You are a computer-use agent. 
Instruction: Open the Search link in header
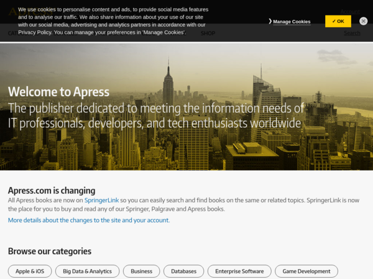[352, 33]
